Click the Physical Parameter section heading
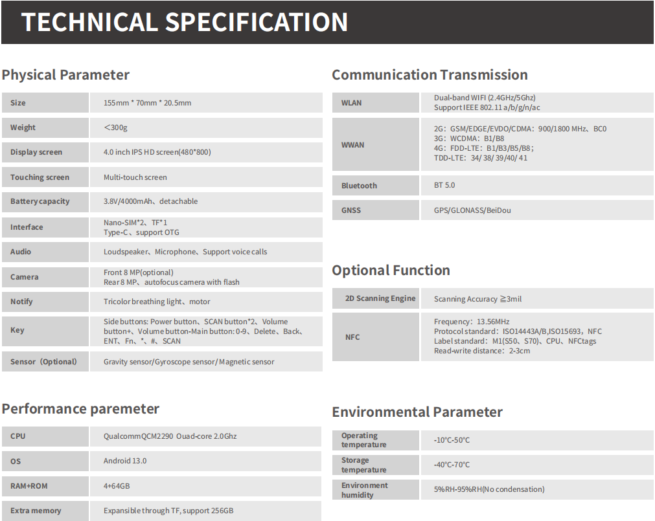Image resolution: width=655 pixels, height=521 pixels. pyautogui.click(x=65, y=75)
